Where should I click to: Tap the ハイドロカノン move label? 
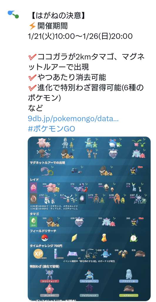coord(89,281)
